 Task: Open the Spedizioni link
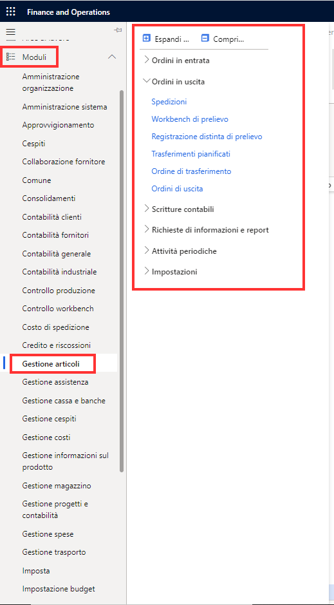click(x=169, y=102)
